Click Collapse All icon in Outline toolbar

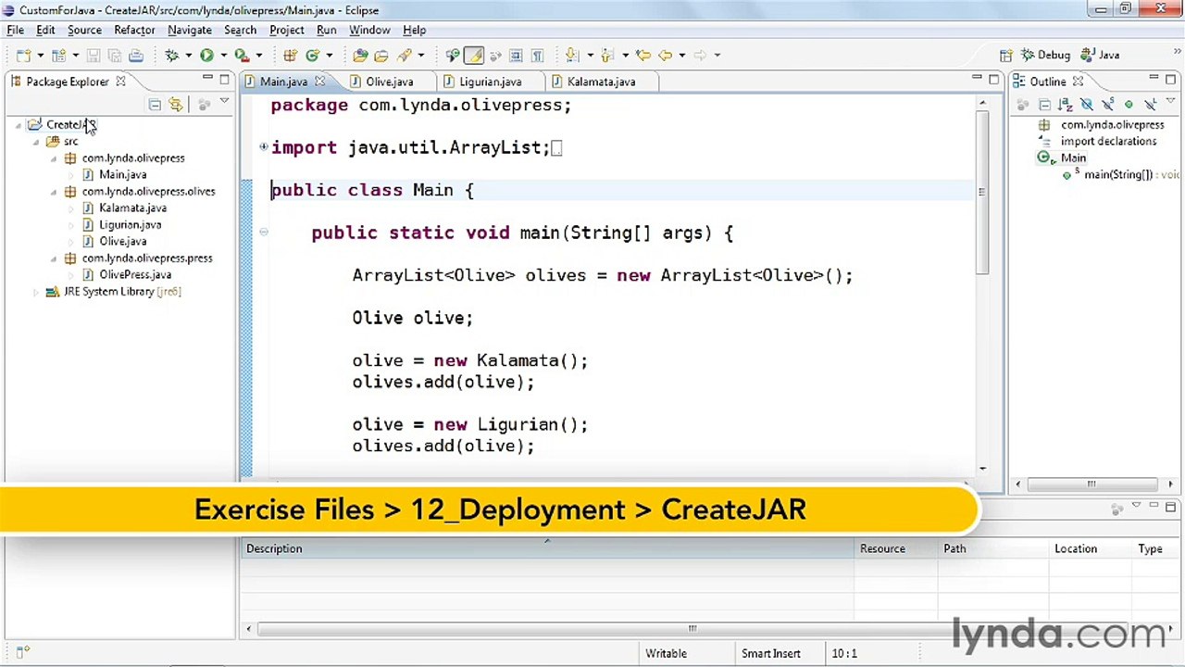pos(1045,105)
